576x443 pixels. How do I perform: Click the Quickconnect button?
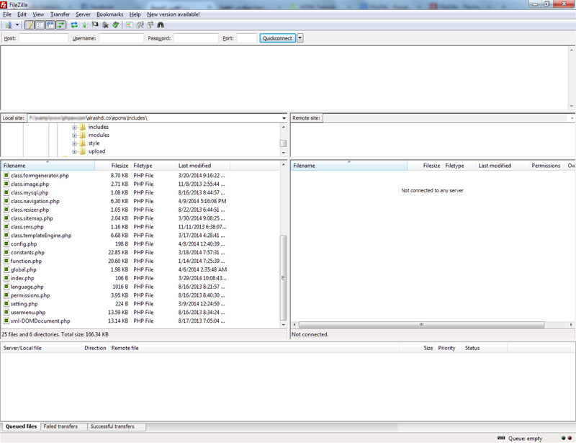pyautogui.click(x=277, y=38)
